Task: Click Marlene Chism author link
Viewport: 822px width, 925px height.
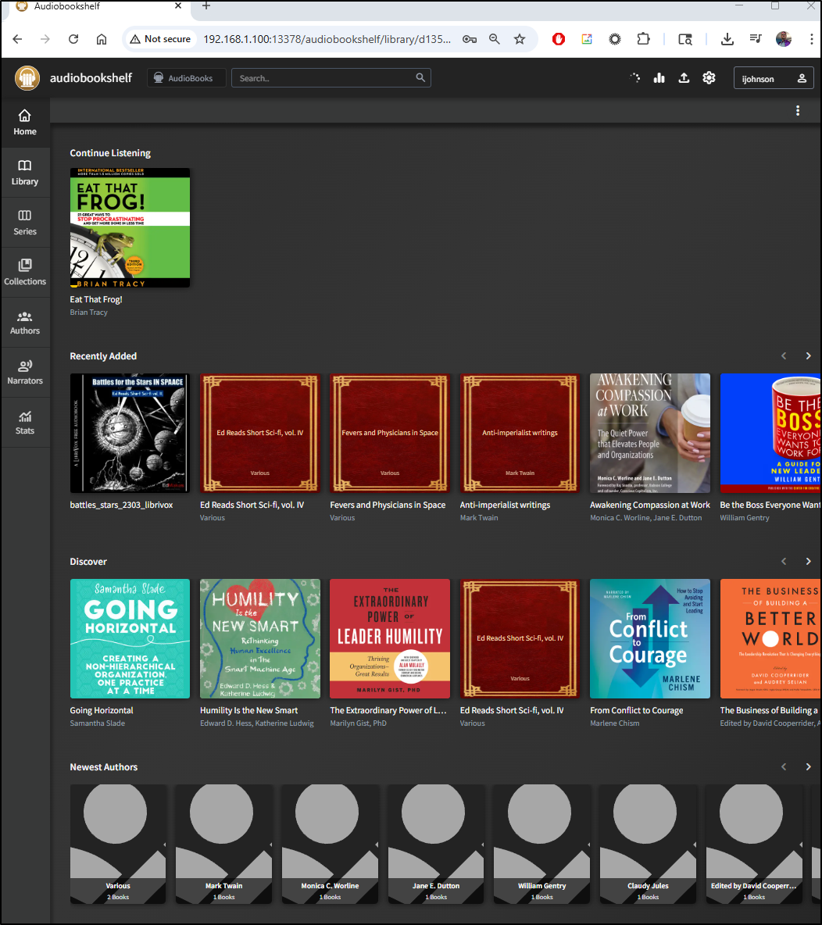Action: pyautogui.click(x=614, y=723)
